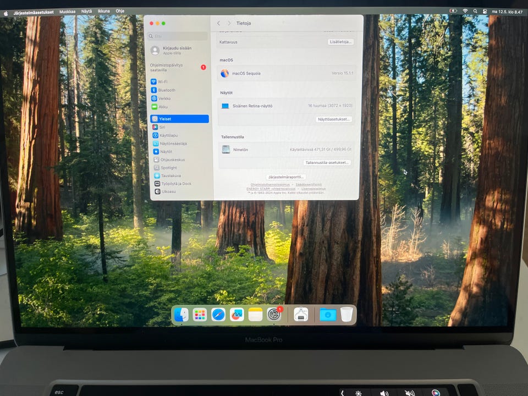Open Notes app in the Dock
The height and width of the screenshot is (396, 528).
255,315
